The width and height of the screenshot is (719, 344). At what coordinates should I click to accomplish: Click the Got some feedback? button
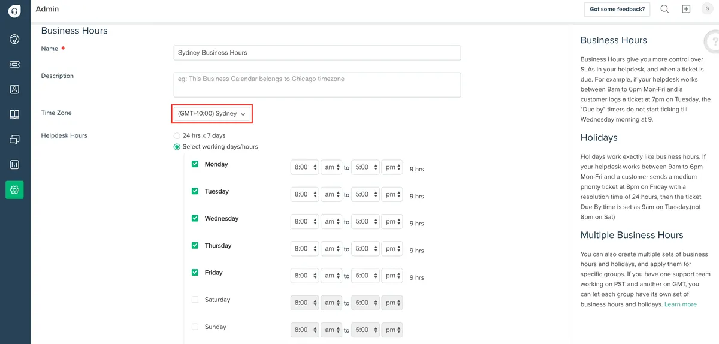(617, 9)
